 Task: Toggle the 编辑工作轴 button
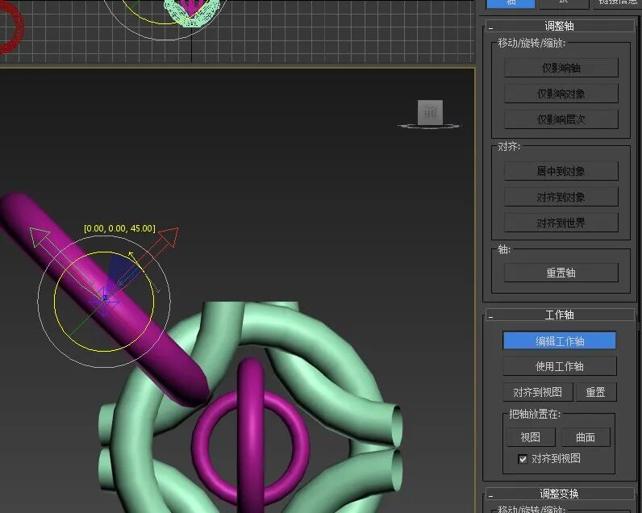tap(559, 340)
